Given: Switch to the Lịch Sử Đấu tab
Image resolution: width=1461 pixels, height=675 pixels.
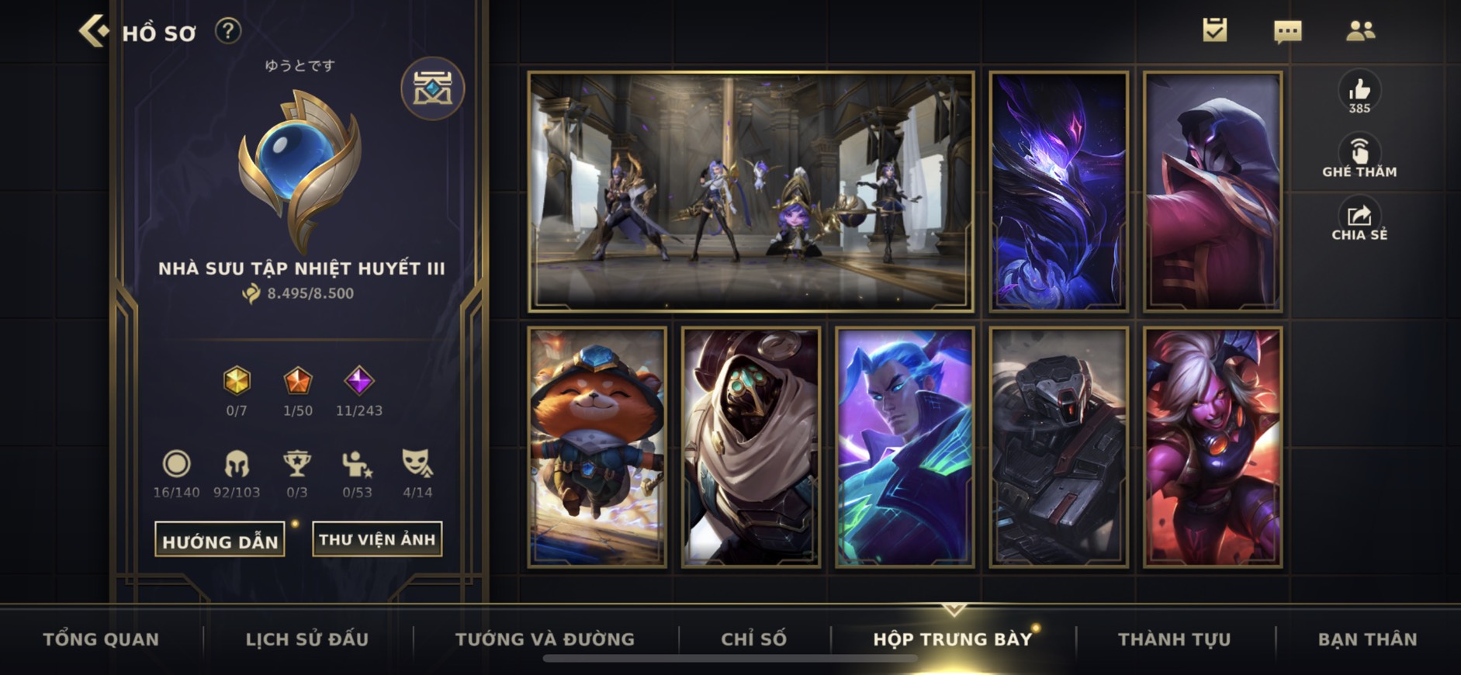Looking at the screenshot, I should pyautogui.click(x=307, y=639).
